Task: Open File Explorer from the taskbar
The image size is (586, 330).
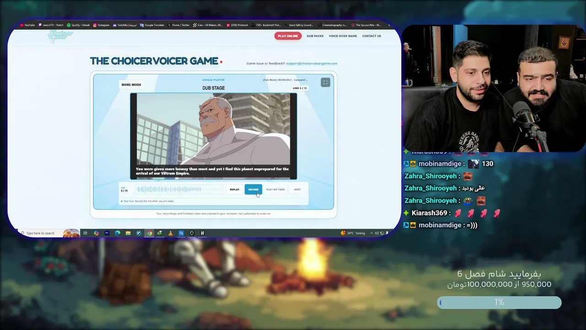Action: tap(128, 233)
